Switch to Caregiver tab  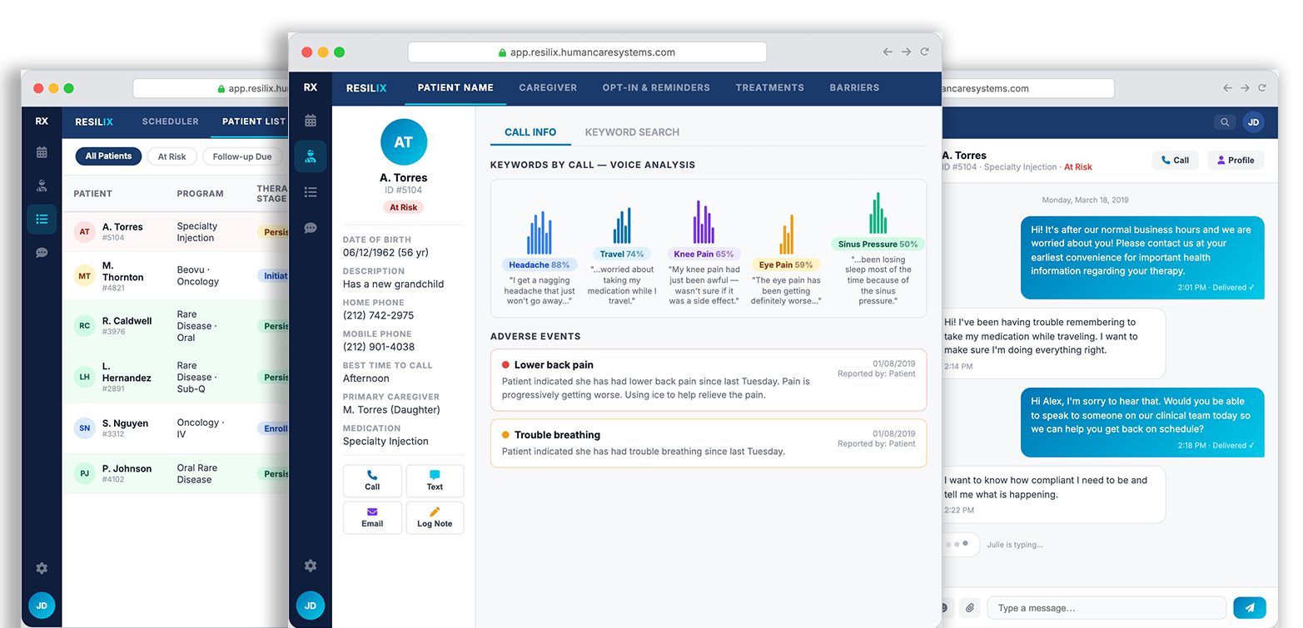548,87
